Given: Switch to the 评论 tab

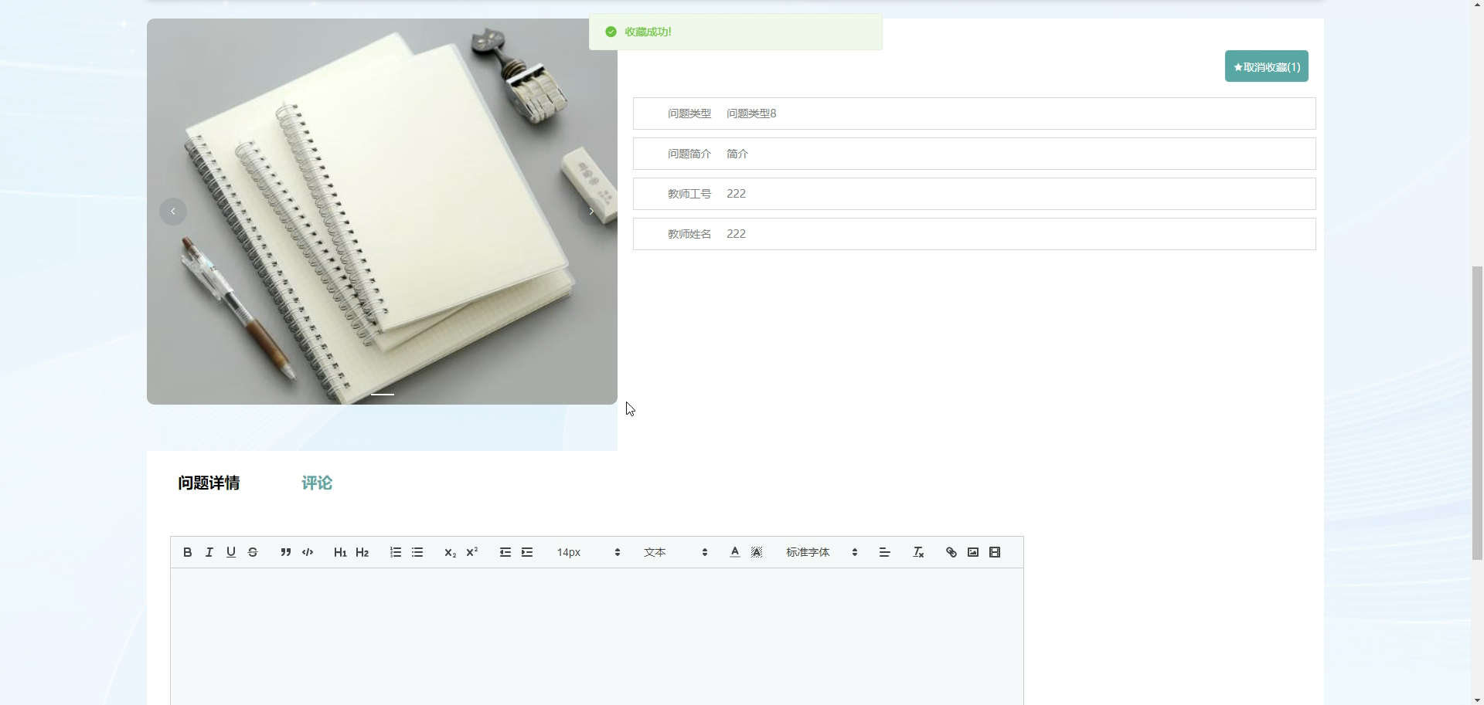Looking at the screenshot, I should pos(317,483).
